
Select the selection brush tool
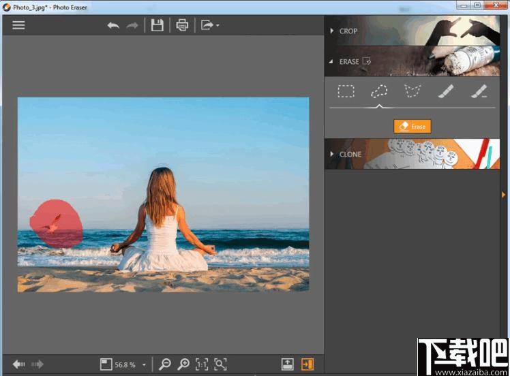pos(446,91)
